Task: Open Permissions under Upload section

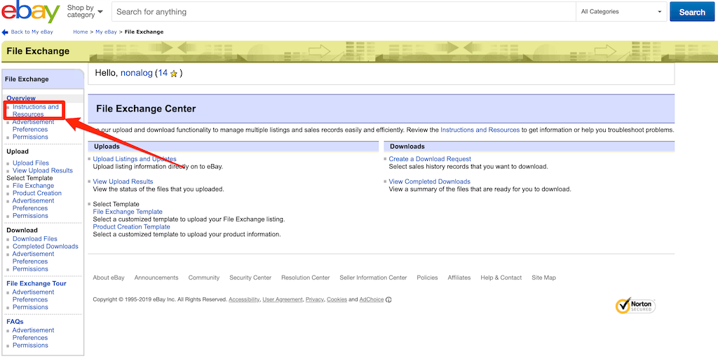Action: [30, 215]
